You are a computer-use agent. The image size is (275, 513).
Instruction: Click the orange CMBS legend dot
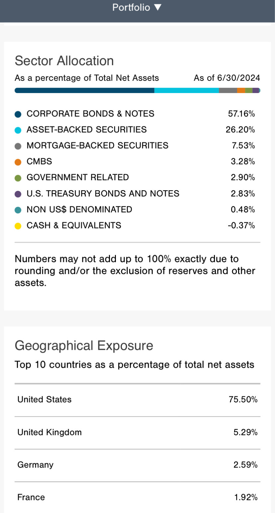(x=18, y=162)
